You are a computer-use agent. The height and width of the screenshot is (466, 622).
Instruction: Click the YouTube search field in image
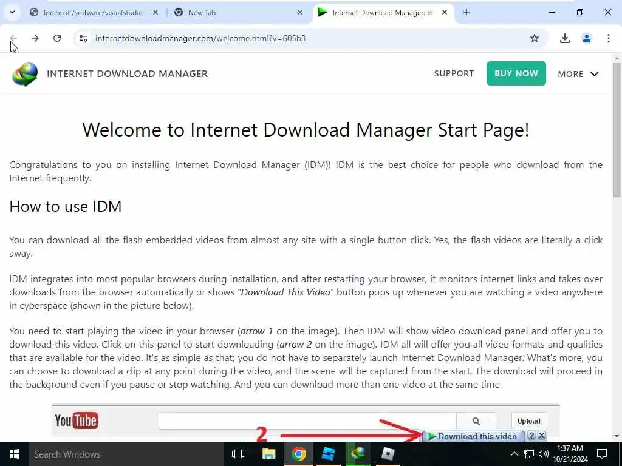[x=307, y=421]
